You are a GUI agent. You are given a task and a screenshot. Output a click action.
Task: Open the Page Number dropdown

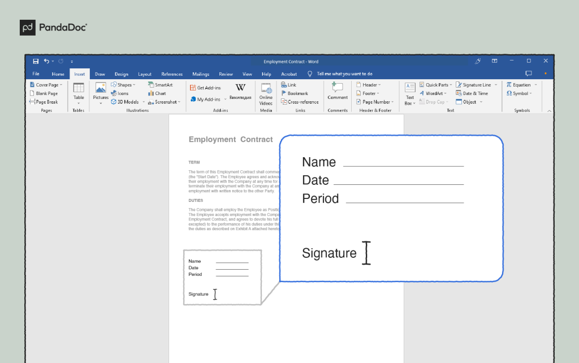point(375,102)
